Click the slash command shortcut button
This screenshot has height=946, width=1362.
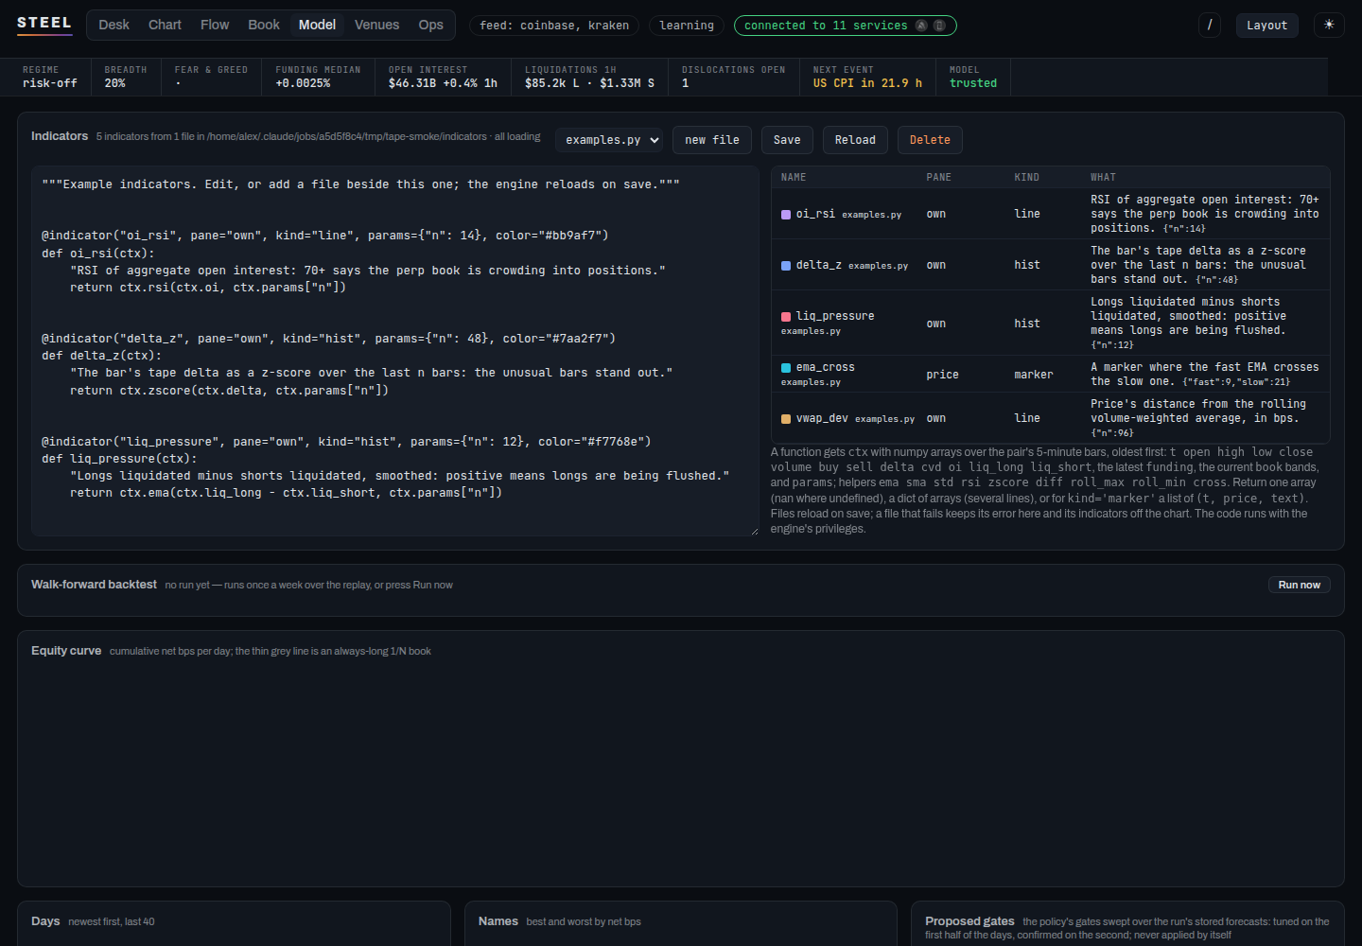coord(1210,25)
